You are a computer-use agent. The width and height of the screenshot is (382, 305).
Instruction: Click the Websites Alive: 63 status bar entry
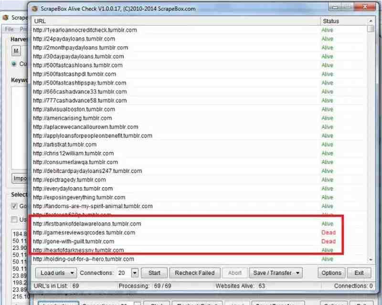240,286
